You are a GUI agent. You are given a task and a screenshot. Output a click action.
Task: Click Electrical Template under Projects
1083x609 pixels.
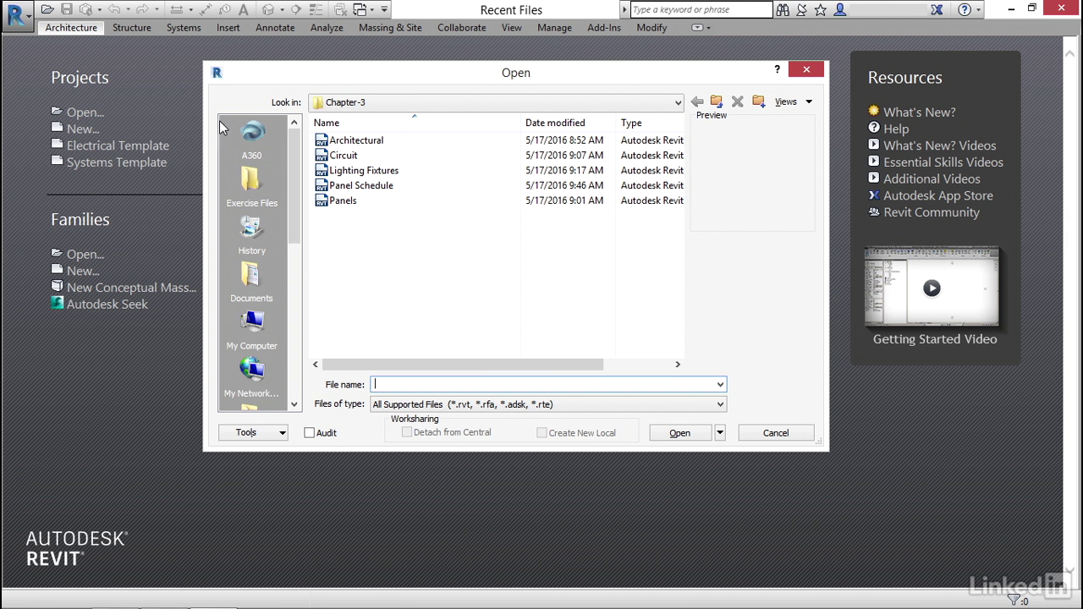(118, 145)
